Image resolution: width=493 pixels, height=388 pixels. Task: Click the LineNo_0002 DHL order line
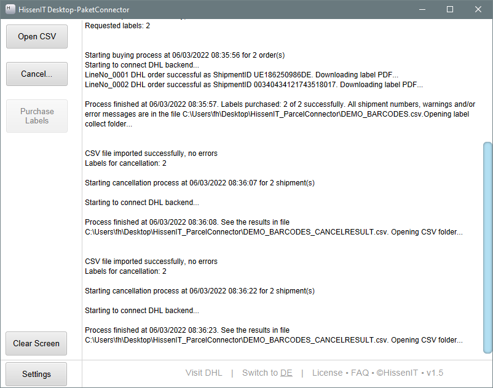click(x=254, y=85)
